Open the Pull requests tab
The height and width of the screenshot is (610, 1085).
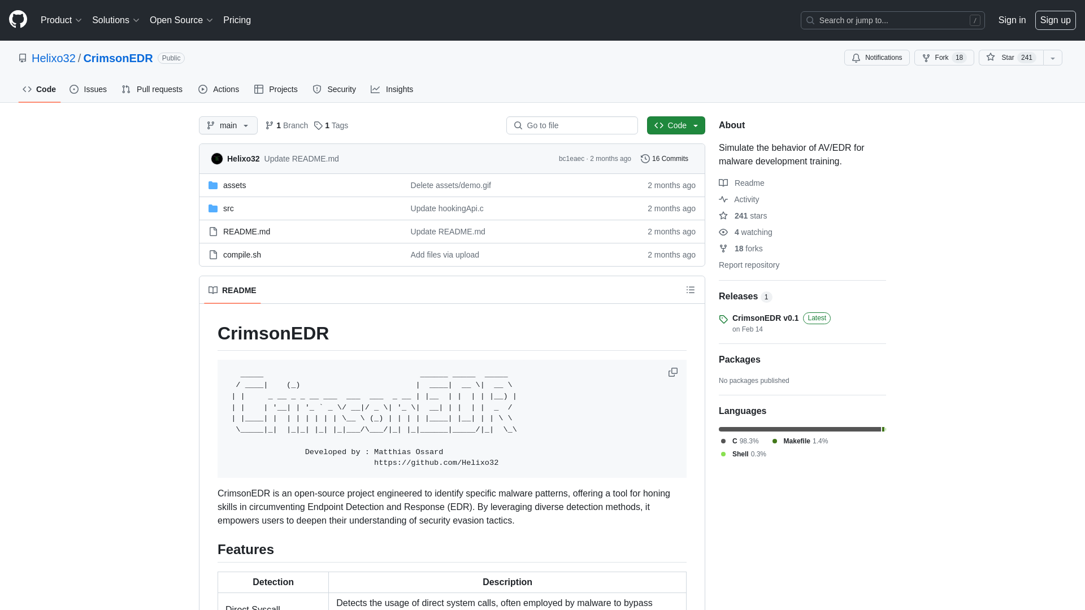coord(152,89)
